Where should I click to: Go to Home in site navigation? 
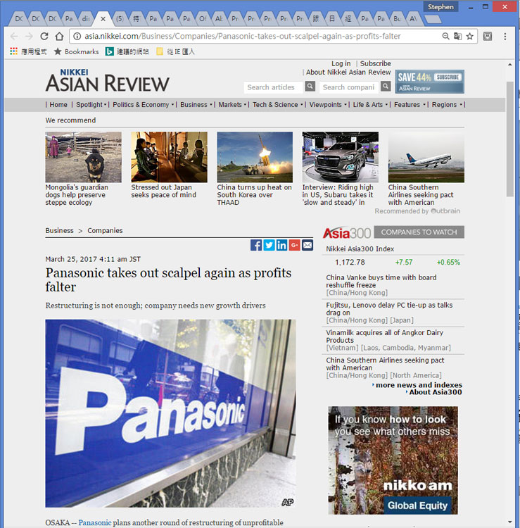coord(58,105)
